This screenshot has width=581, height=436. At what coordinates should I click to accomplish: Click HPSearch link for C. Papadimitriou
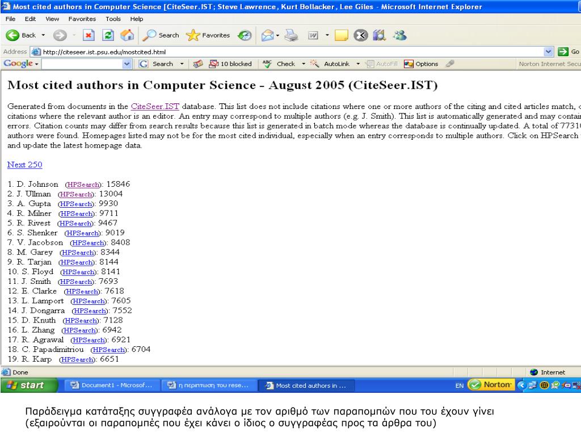[108, 350]
